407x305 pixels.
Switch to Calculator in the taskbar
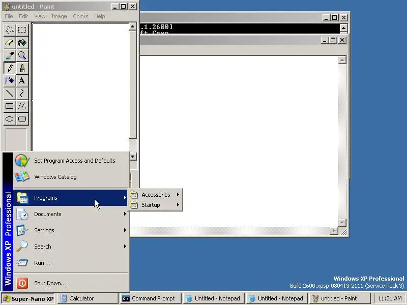point(88,298)
